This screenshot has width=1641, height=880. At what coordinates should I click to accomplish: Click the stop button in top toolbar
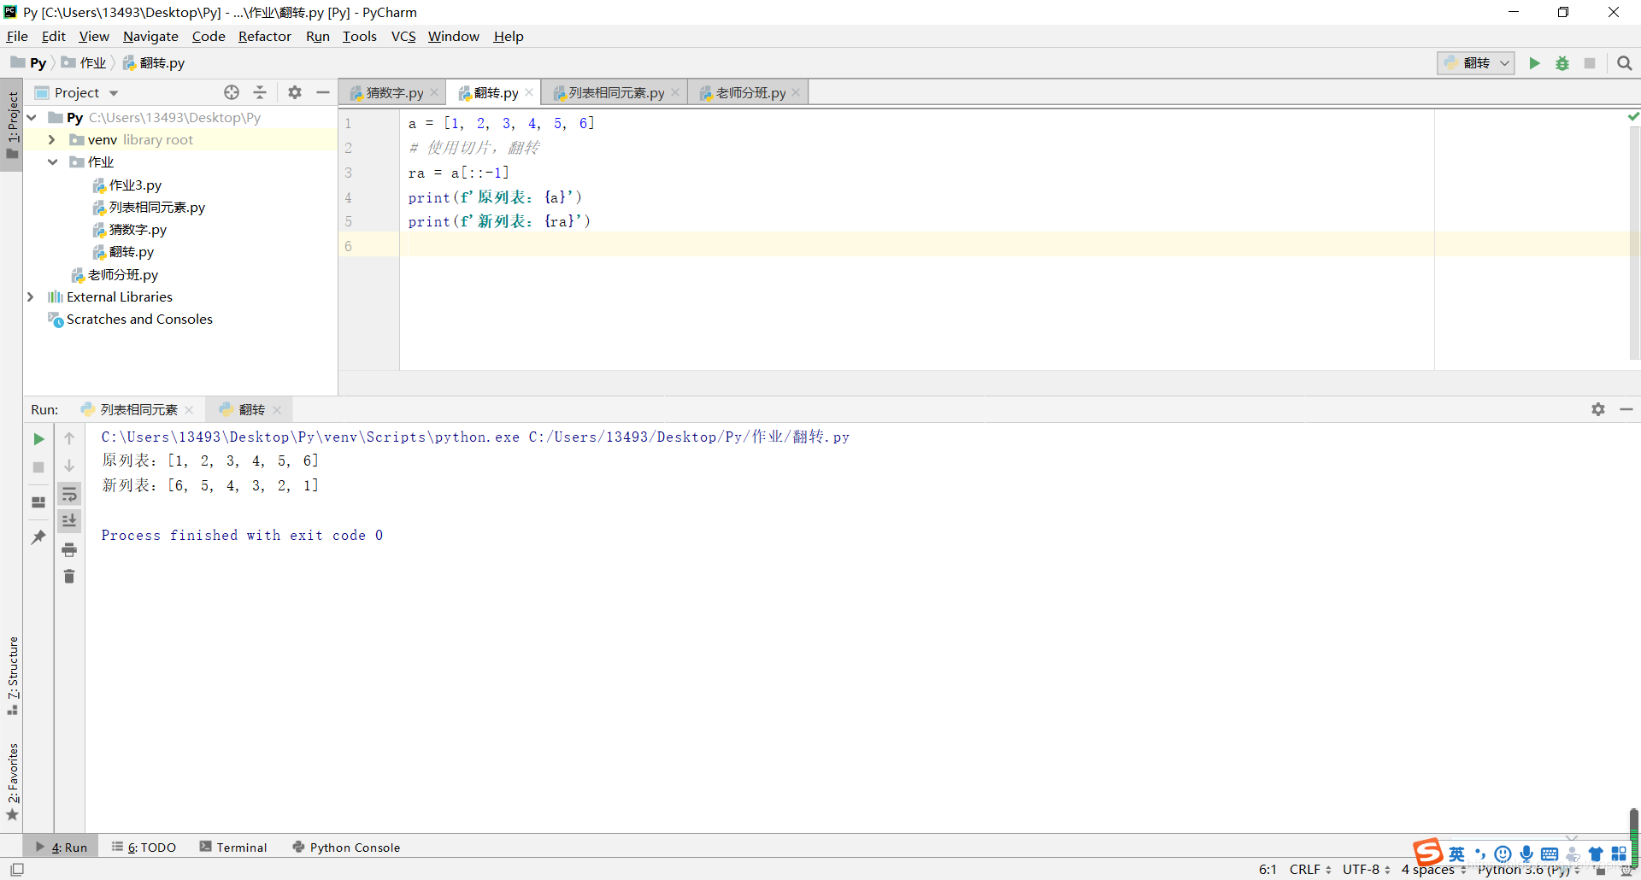pyautogui.click(x=1590, y=63)
